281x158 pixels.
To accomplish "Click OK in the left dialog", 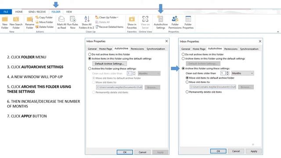I will pos(125,152).
